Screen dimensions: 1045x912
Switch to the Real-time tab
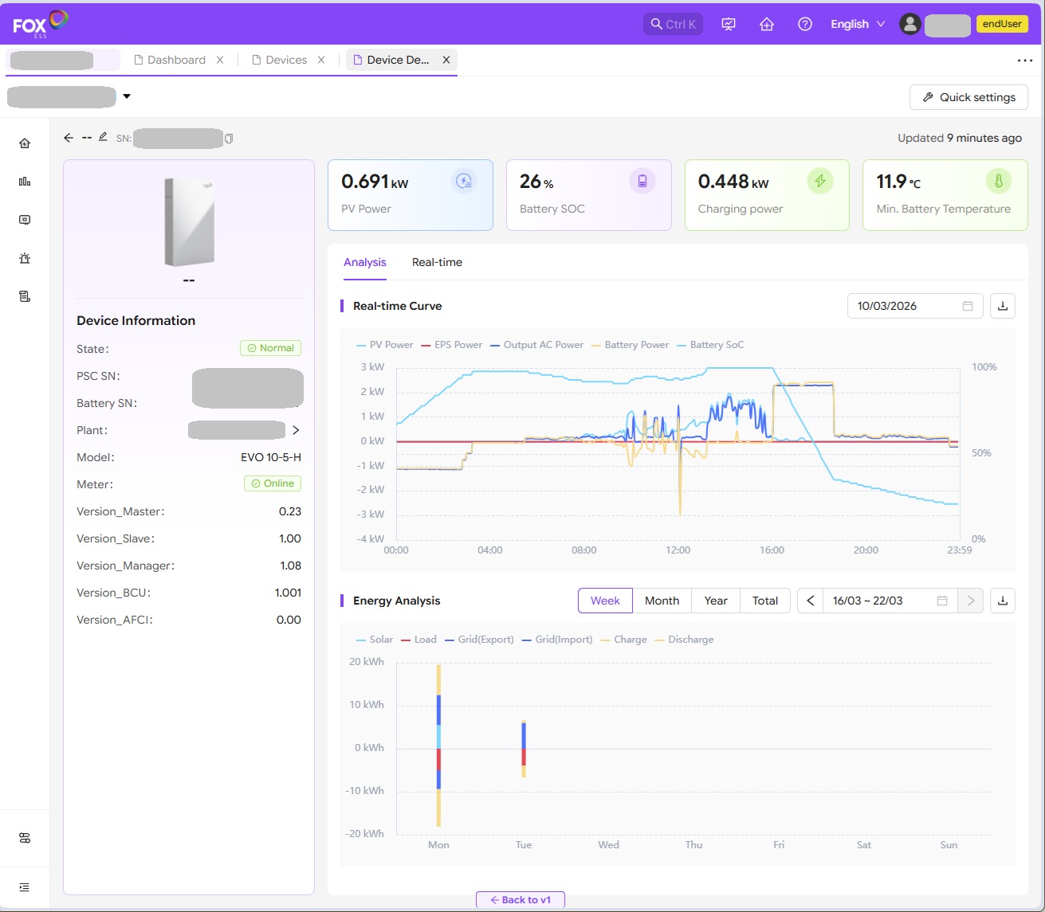[437, 262]
